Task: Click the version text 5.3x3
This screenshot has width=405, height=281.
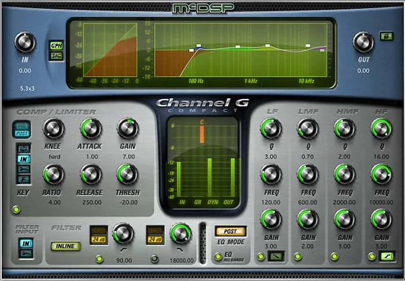Action: [27, 88]
